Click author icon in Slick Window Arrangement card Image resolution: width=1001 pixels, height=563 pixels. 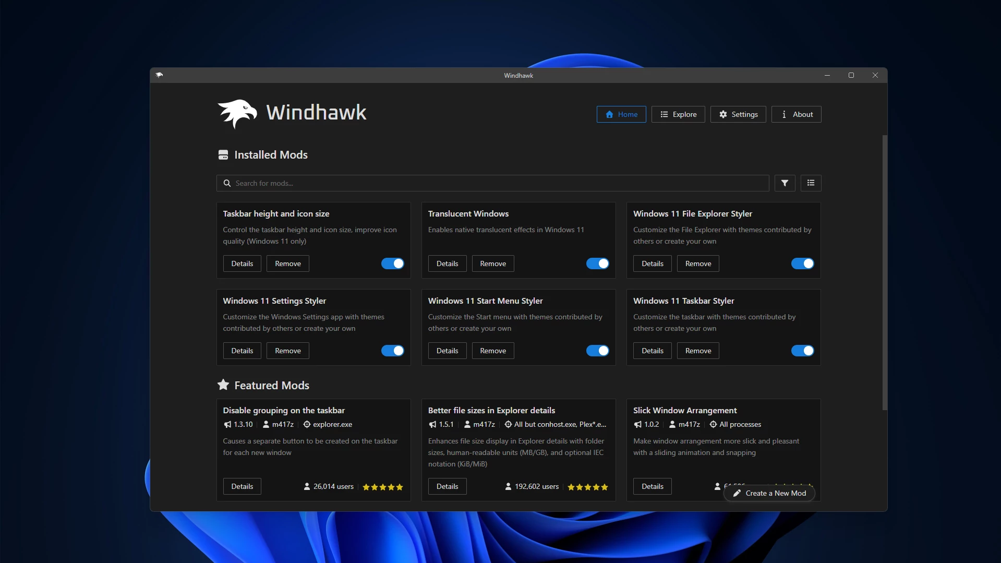[672, 425]
